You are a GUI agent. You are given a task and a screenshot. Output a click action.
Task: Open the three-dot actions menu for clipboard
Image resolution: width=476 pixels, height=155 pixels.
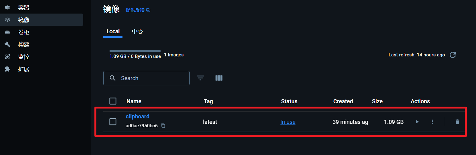432,122
